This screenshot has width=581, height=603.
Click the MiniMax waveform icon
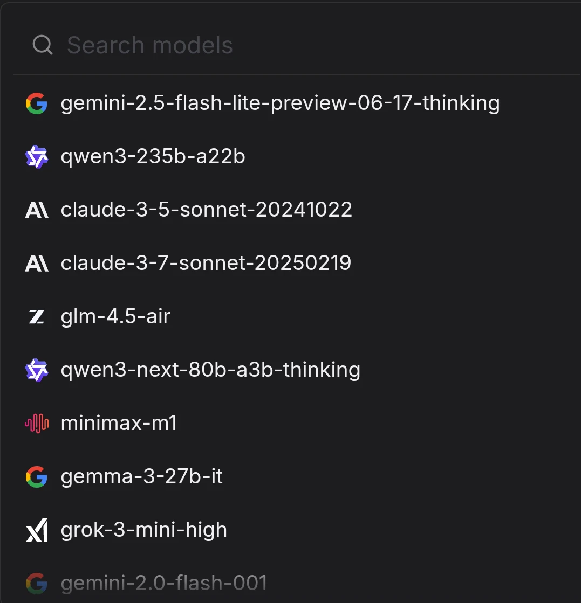tap(37, 424)
